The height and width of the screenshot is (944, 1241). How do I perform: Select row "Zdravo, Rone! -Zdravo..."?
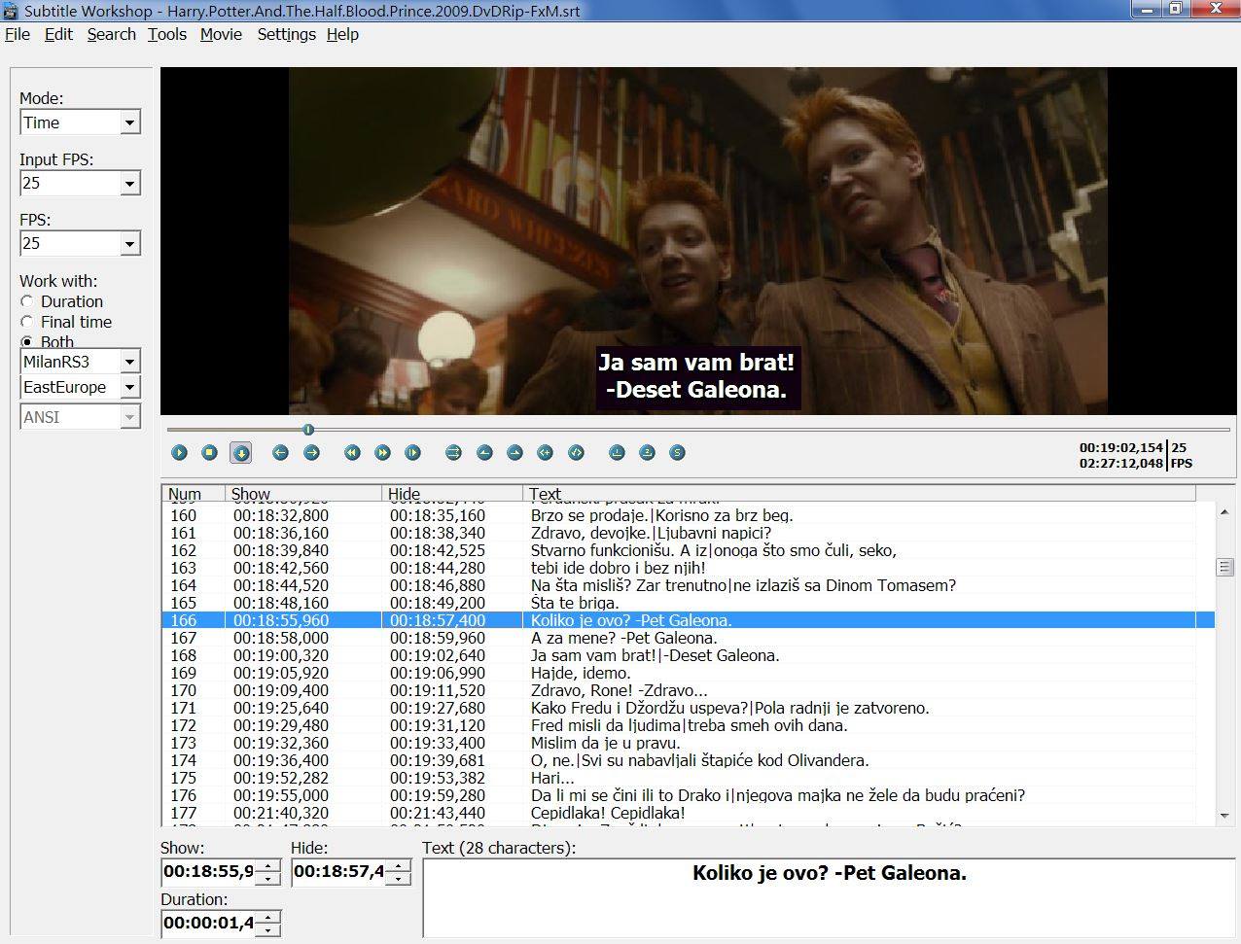(688, 690)
